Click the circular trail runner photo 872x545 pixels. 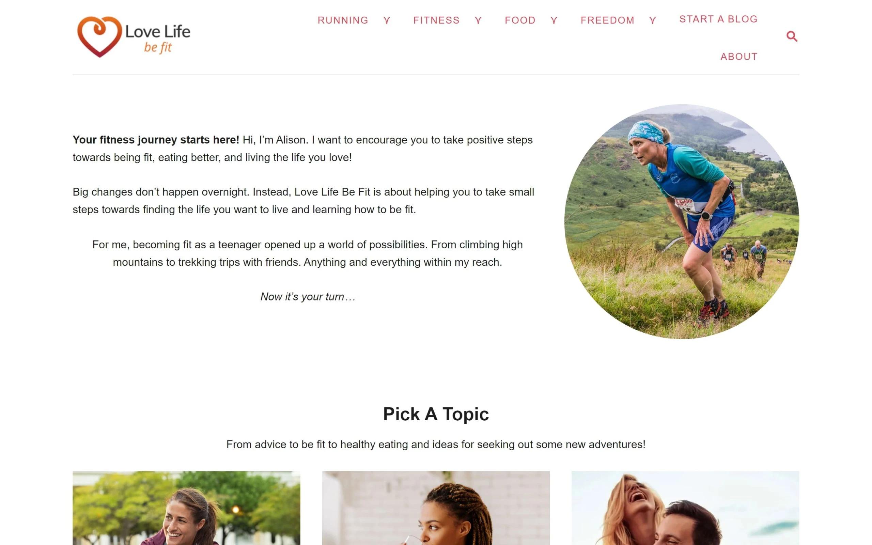(x=682, y=221)
